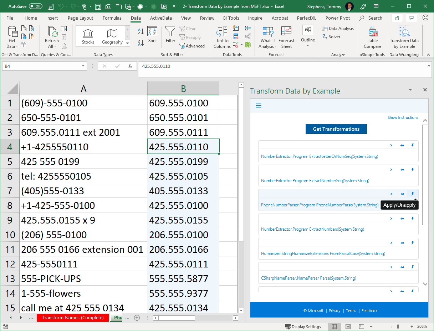The height and width of the screenshot is (331, 434).
Task: Open the Comments icon
Action: click(x=412, y=18)
